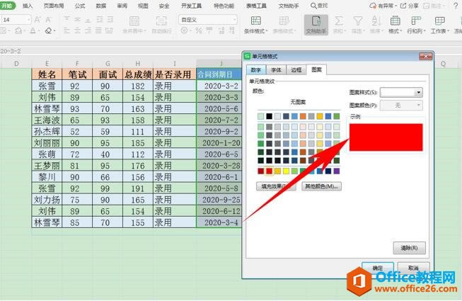462x301 pixels.
Task: Select the cell with date 2020-9-25
Action: pyautogui.click(x=219, y=200)
